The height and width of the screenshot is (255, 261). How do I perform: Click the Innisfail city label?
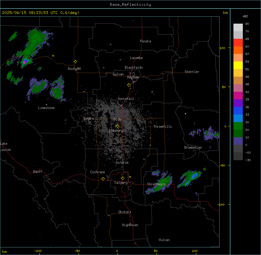[126, 99]
